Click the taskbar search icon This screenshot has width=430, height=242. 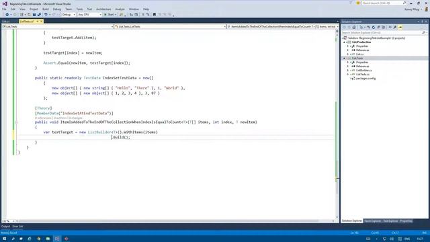tap(13, 239)
